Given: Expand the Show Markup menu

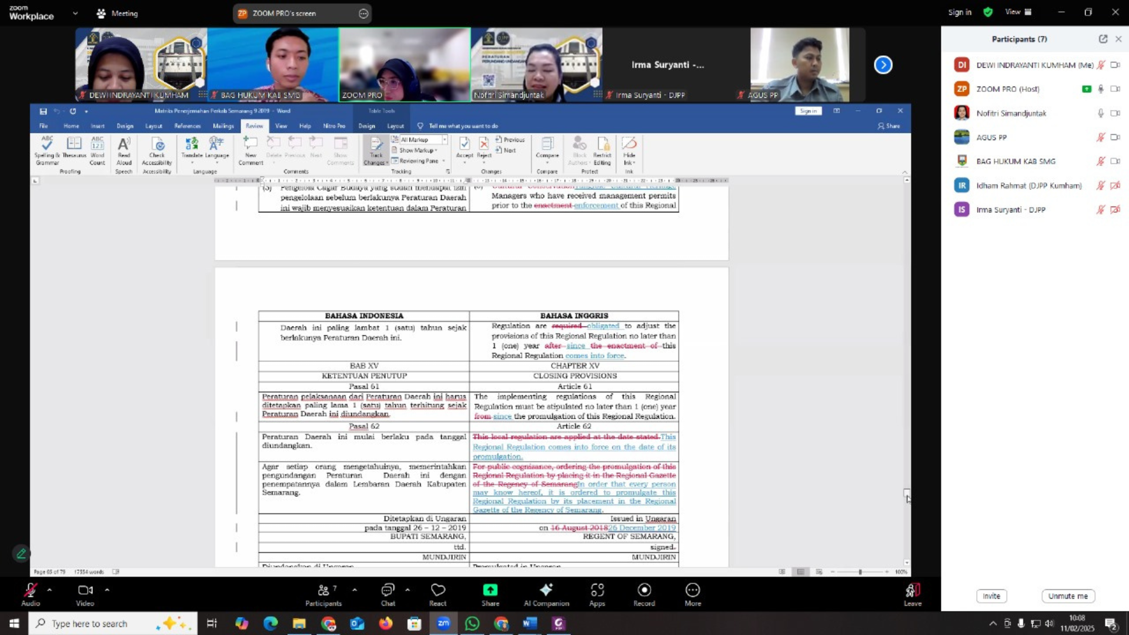Looking at the screenshot, I should tap(415, 150).
